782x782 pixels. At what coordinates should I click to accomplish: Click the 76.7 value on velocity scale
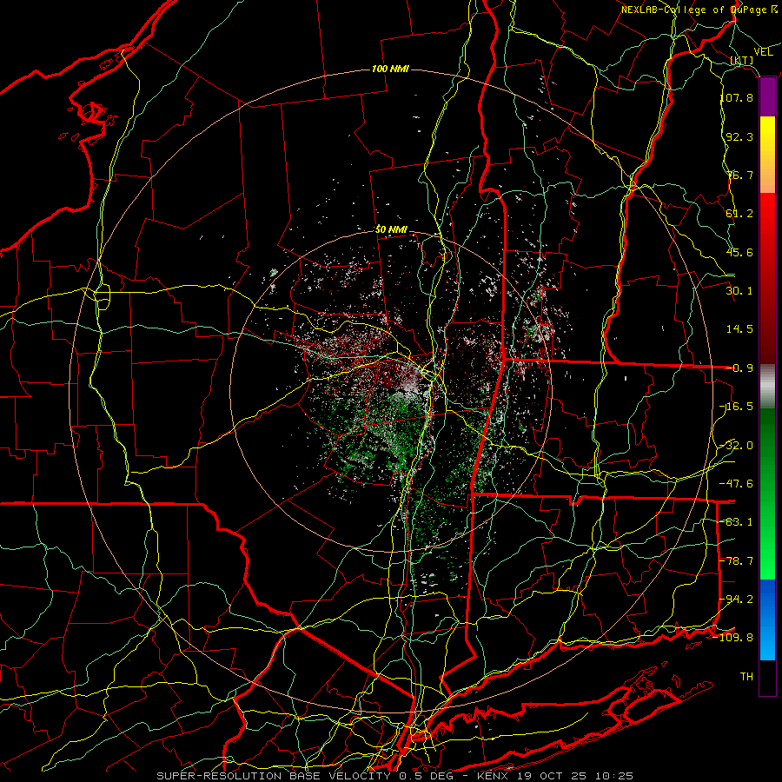tap(739, 175)
